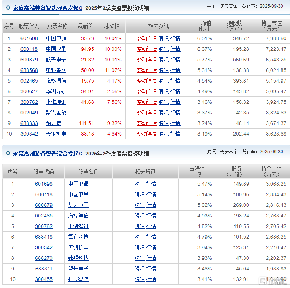Open 股吧 for 震有科技 row
Screen dimensions: 290x288
click(140, 237)
